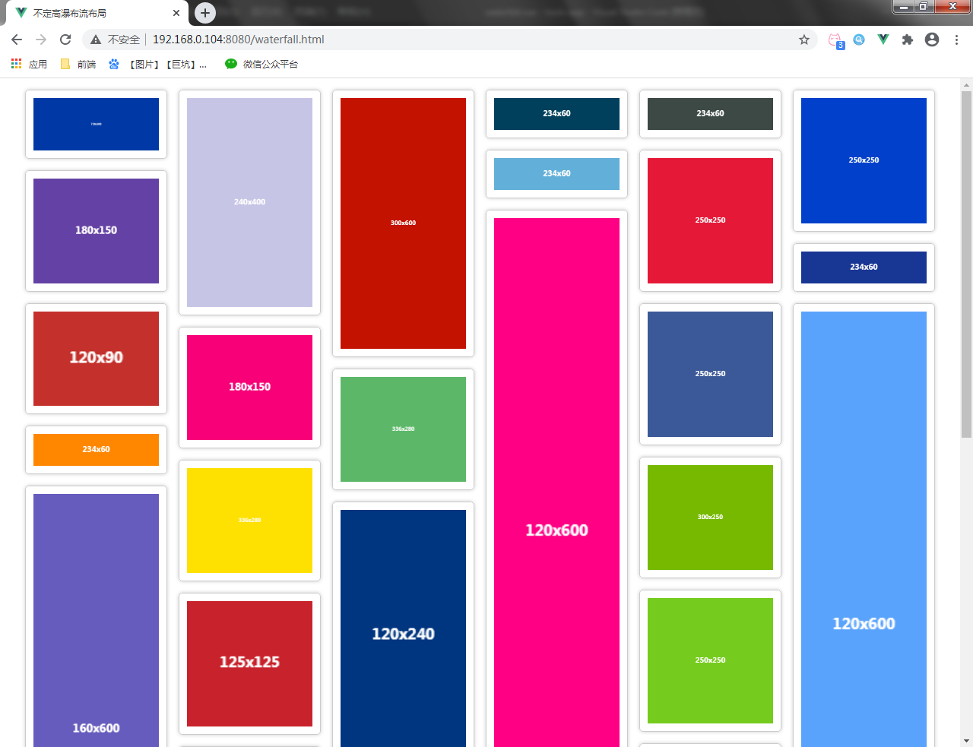Open a new tab with plus button

(205, 13)
